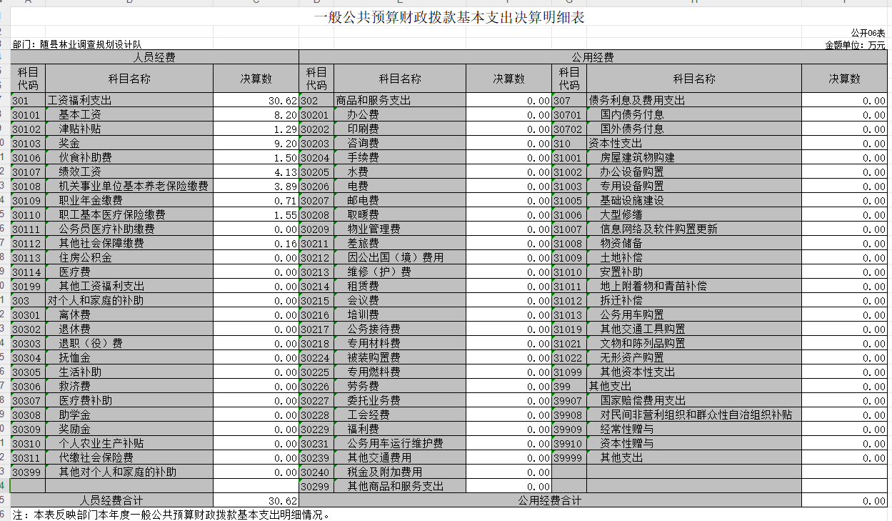Click the 劳务费 cell
The width and height of the screenshot is (892, 521).
400,386
